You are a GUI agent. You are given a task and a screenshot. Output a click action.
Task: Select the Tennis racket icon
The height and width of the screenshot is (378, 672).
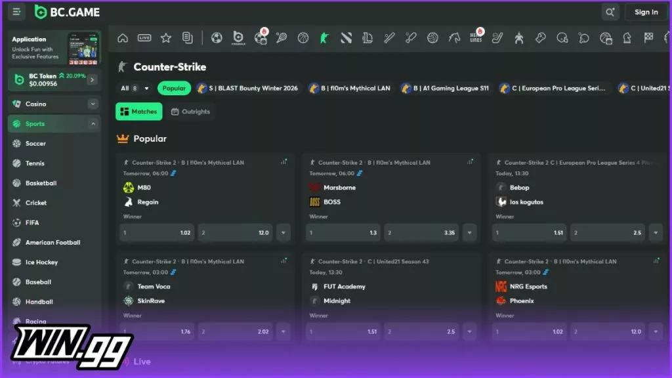pos(282,38)
